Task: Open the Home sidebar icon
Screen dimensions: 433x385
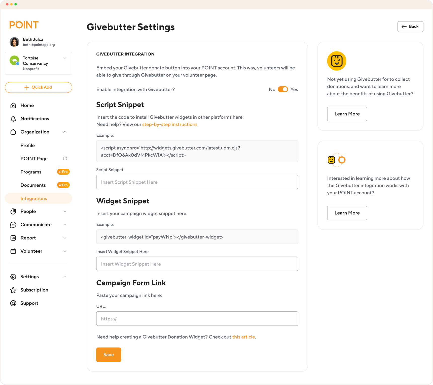Action: click(13, 105)
